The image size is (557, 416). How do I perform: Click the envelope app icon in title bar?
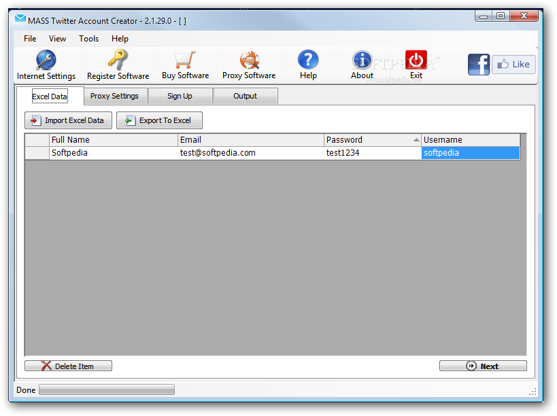click(x=20, y=18)
